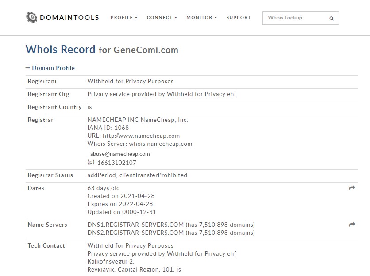Open the Profile dropdown menu
Viewport: 370px width, 276px height.
pyautogui.click(x=124, y=18)
